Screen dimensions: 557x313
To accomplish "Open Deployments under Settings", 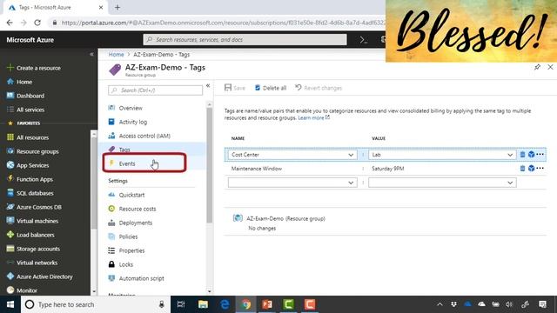I will tap(136, 223).
